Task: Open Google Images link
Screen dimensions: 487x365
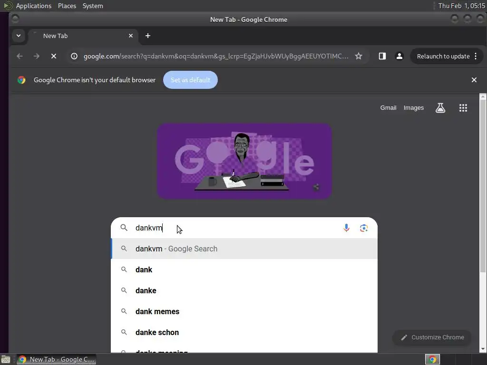Action: pyautogui.click(x=413, y=108)
